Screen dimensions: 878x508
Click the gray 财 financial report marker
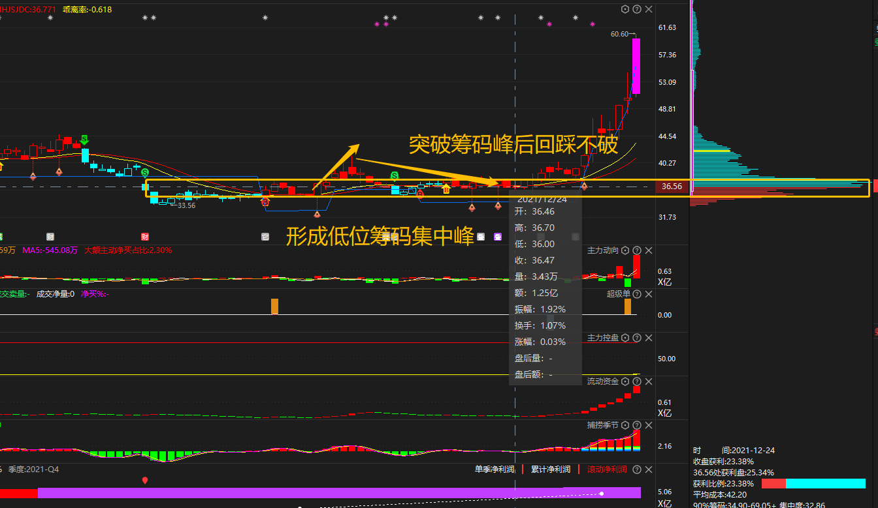[50, 237]
